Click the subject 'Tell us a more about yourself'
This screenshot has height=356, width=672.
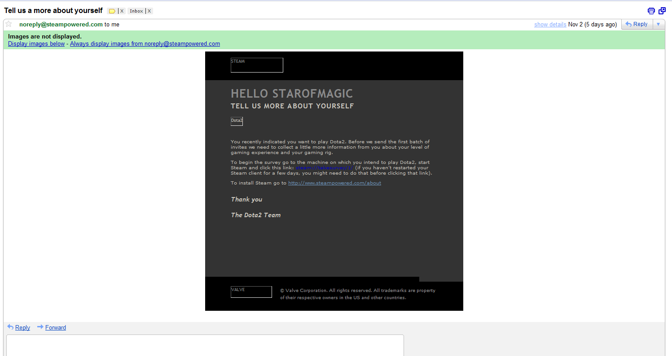53,10
